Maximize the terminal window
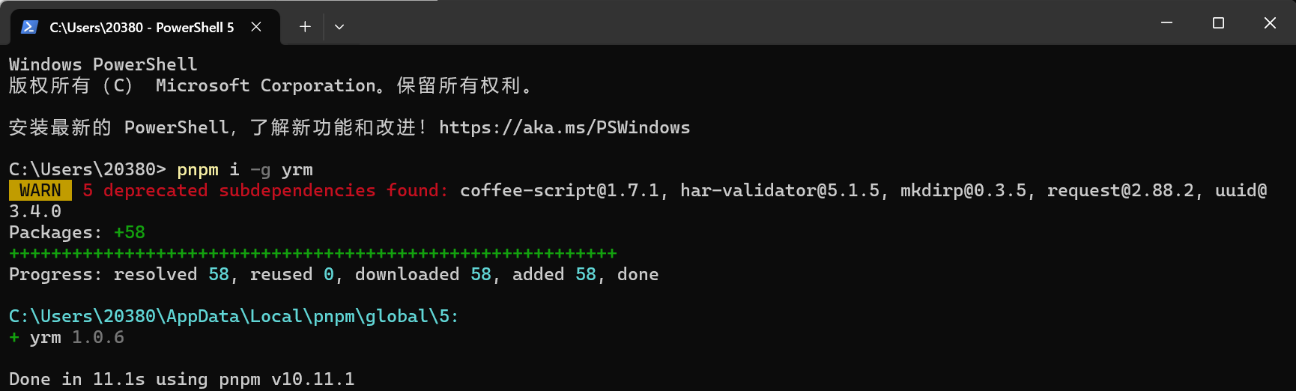 (1218, 23)
